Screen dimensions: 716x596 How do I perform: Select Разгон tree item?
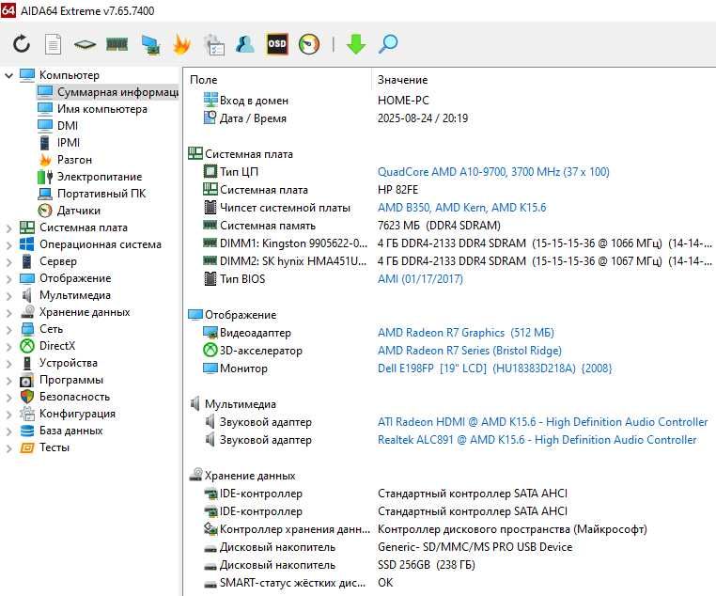click(65, 160)
